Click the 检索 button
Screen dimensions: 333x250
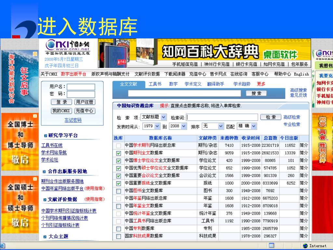pyautogui.click(x=271, y=117)
